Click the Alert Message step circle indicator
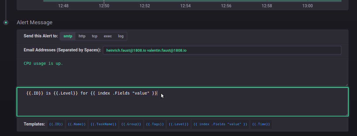The height and width of the screenshot is (136, 357). pyautogui.click(x=6, y=22)
